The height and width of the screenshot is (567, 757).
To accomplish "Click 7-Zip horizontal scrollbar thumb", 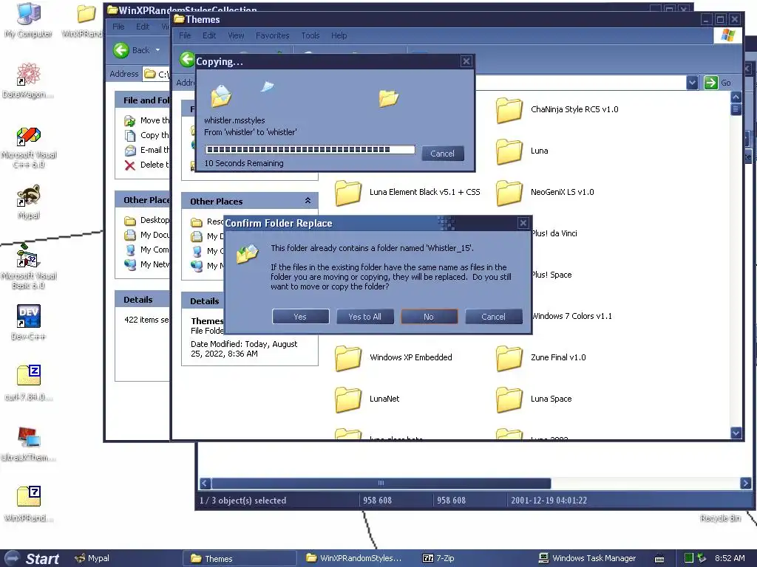I will click(x=381, y=483).
